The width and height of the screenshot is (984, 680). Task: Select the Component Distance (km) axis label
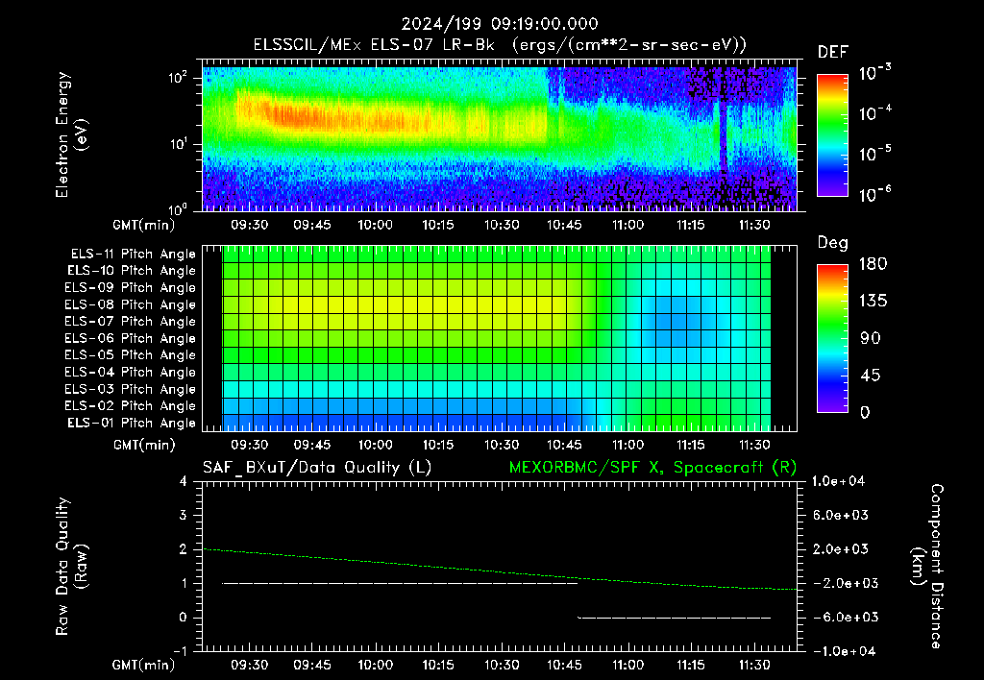tap(927, 566)
